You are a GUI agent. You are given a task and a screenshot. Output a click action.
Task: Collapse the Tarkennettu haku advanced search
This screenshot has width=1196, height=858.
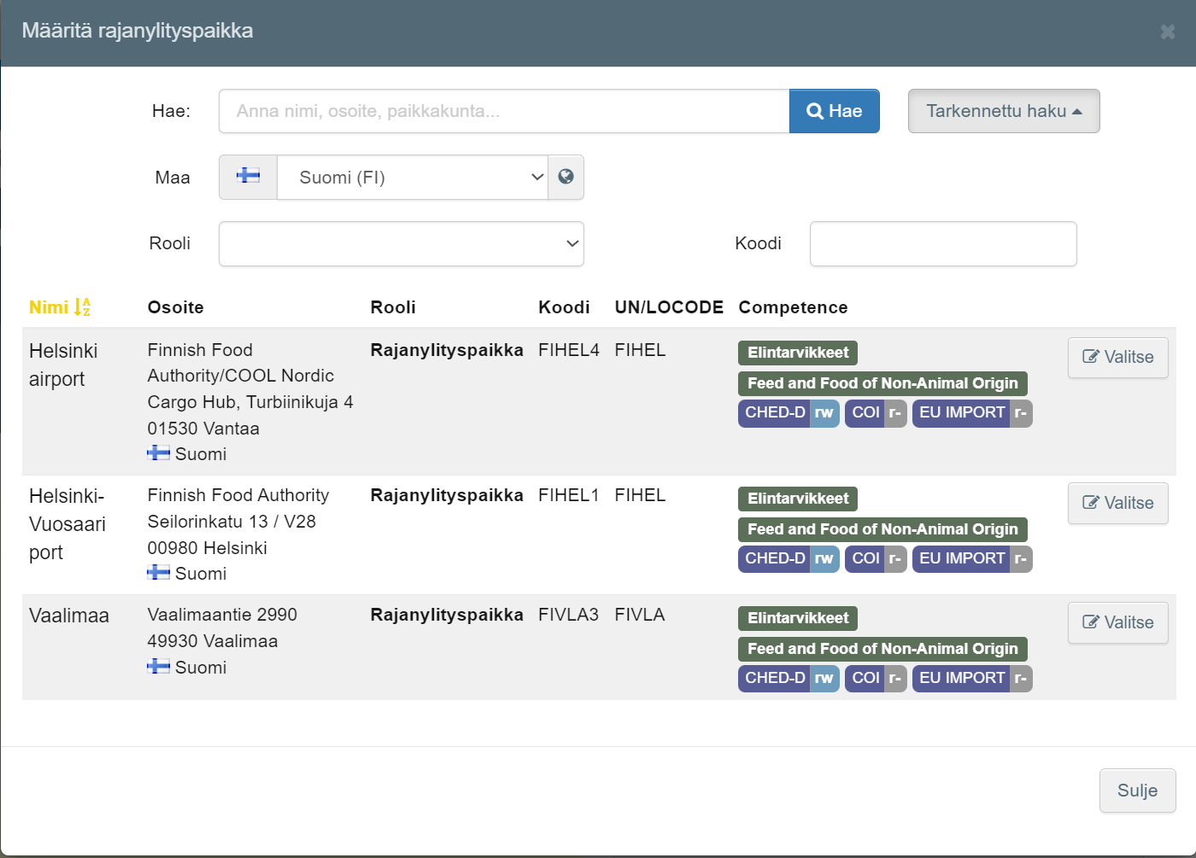click(x=1003, y=111)
